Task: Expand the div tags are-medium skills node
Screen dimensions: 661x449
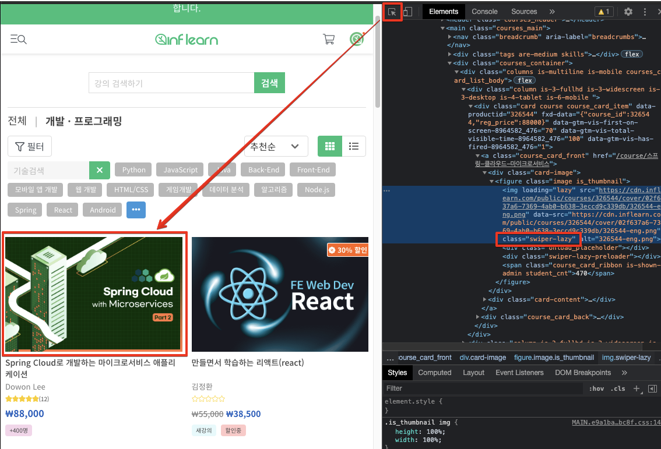Action: pyautogui.click(x=450, y=54)
